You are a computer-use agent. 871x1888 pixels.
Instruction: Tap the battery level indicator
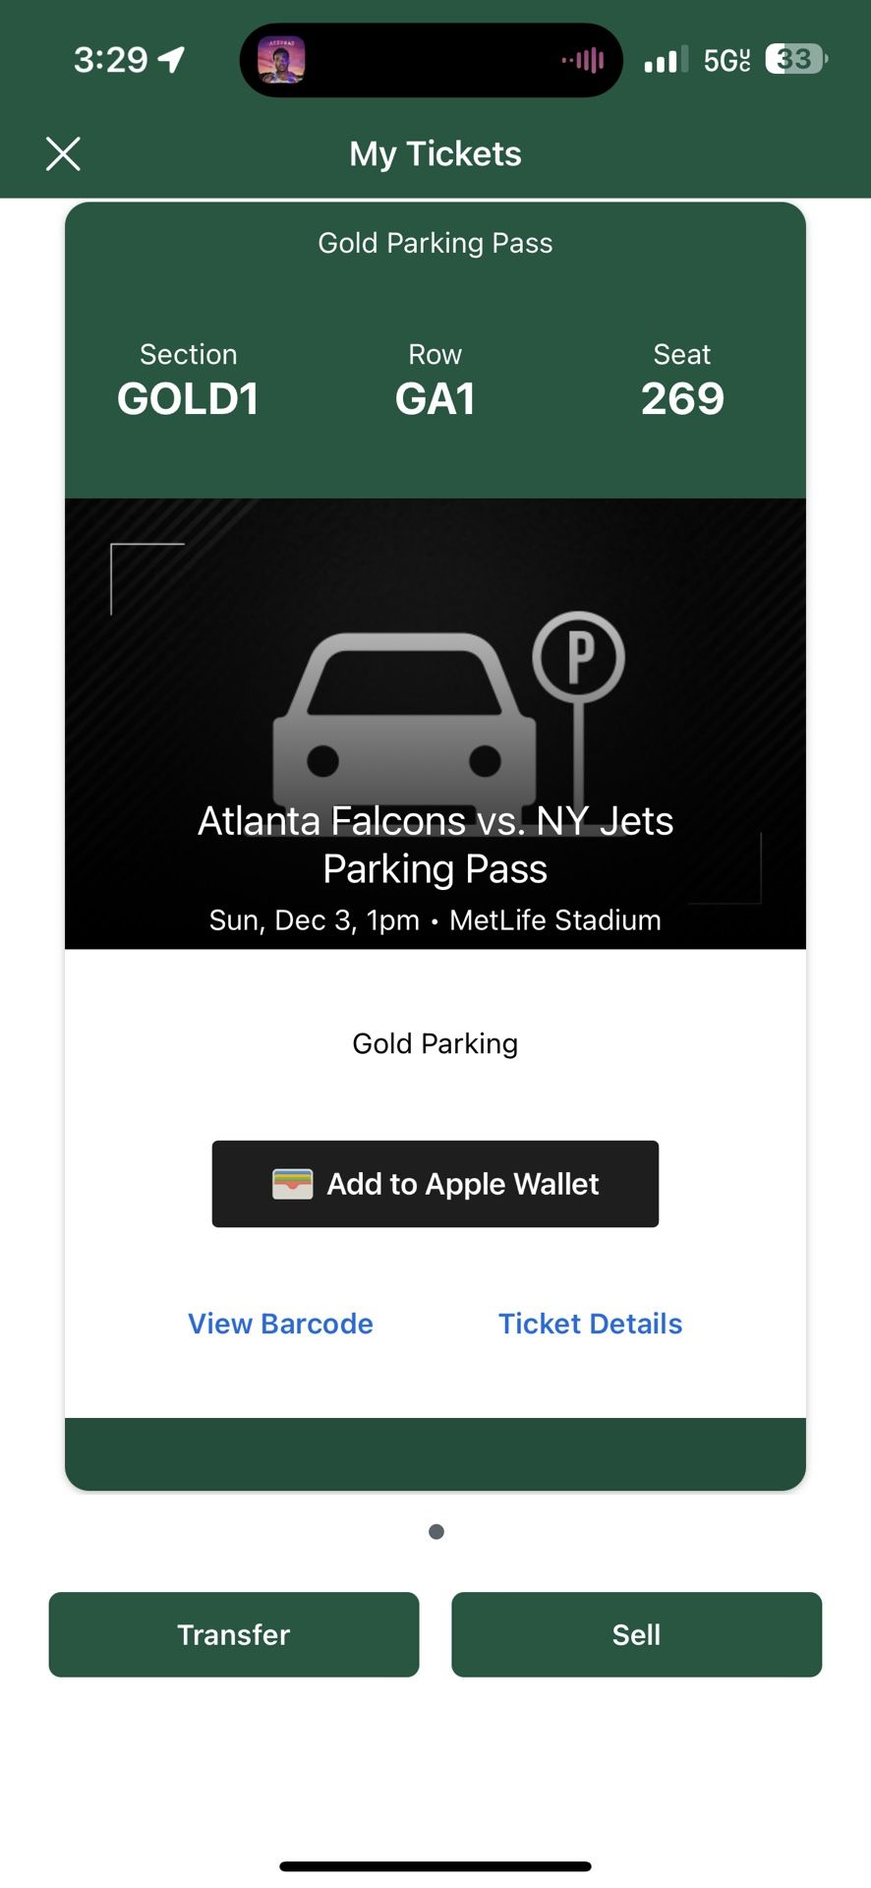pos(796,60)
